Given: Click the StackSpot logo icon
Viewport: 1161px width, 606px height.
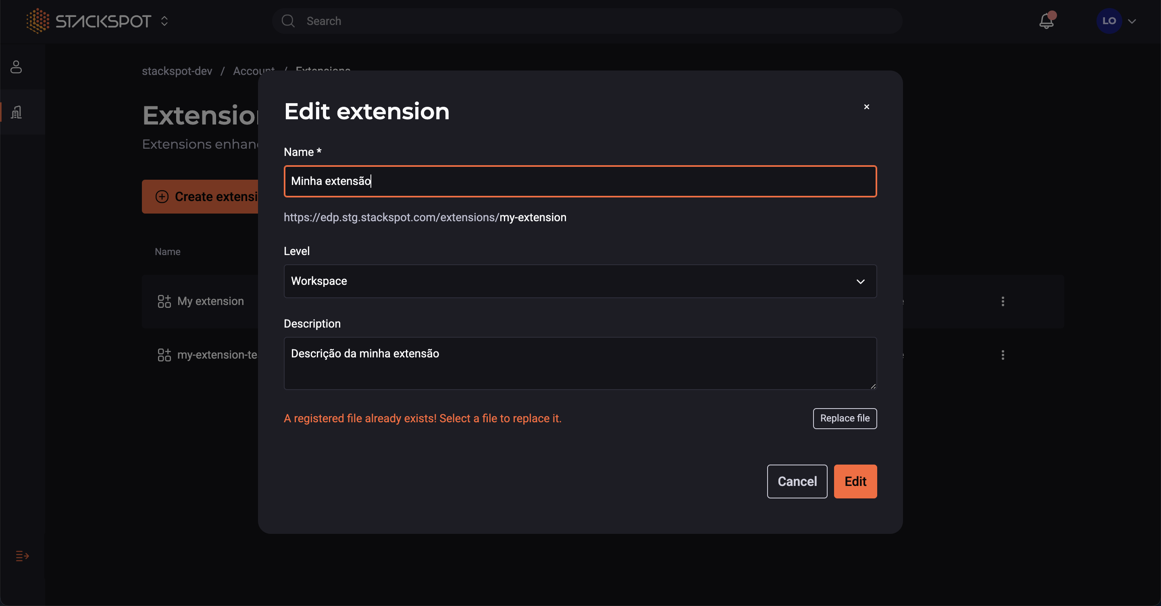Looking at the screenshot, I should click(38, 21).
